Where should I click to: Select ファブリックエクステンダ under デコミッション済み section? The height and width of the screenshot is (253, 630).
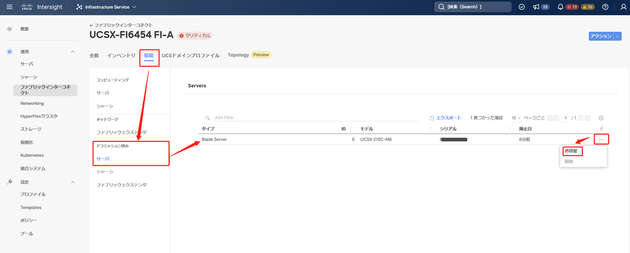[121, 185]
